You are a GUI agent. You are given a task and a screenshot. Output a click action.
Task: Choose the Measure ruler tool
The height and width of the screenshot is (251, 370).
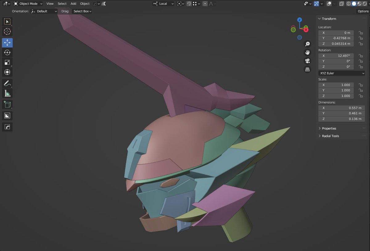tap(7, 93)
